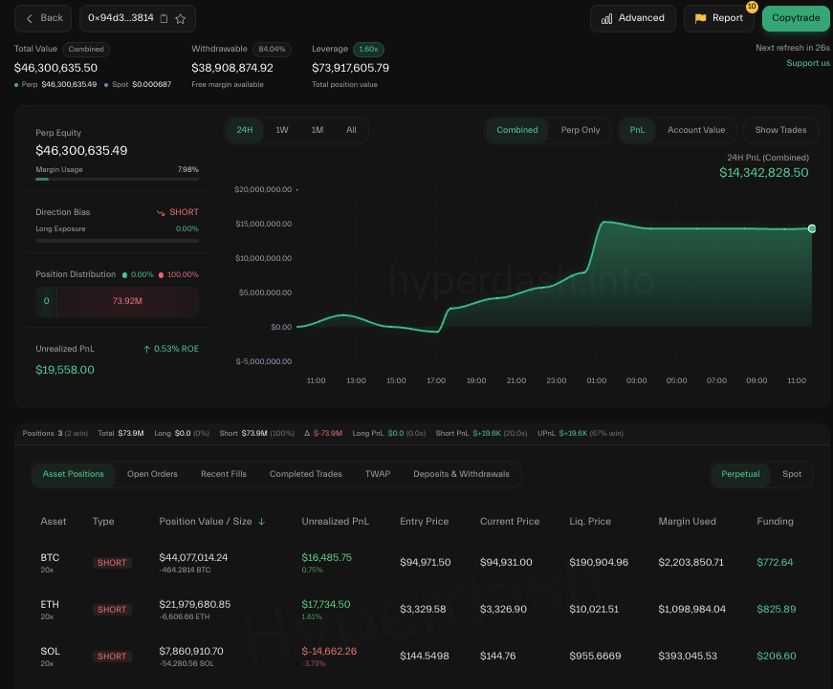This screenshot has height=689, width=833.
Task: Toggle the chart to Perp Only
Action: coord(580,130)
